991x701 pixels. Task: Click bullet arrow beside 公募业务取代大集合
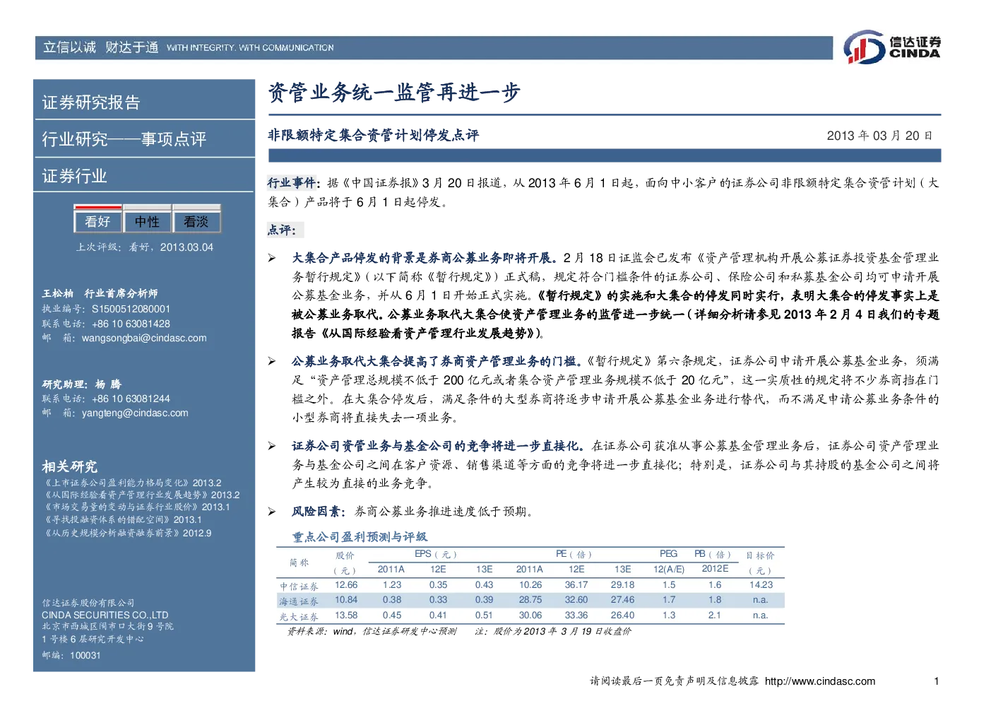pyautogui.click(x=272, y=361)
